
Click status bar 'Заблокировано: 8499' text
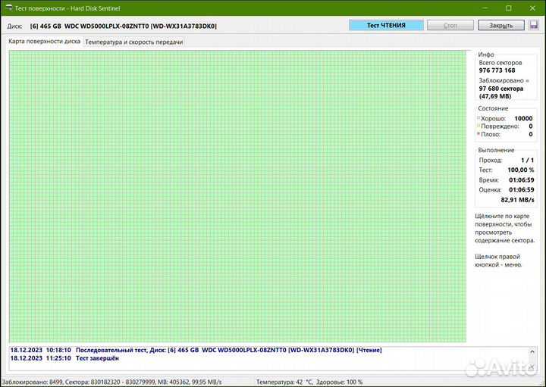[32, 382]
